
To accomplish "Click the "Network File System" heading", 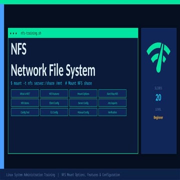I will coord(53,70).
